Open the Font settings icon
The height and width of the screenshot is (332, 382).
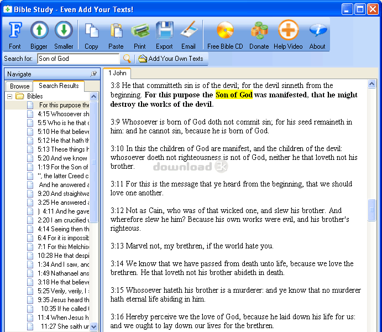point(15,30)
